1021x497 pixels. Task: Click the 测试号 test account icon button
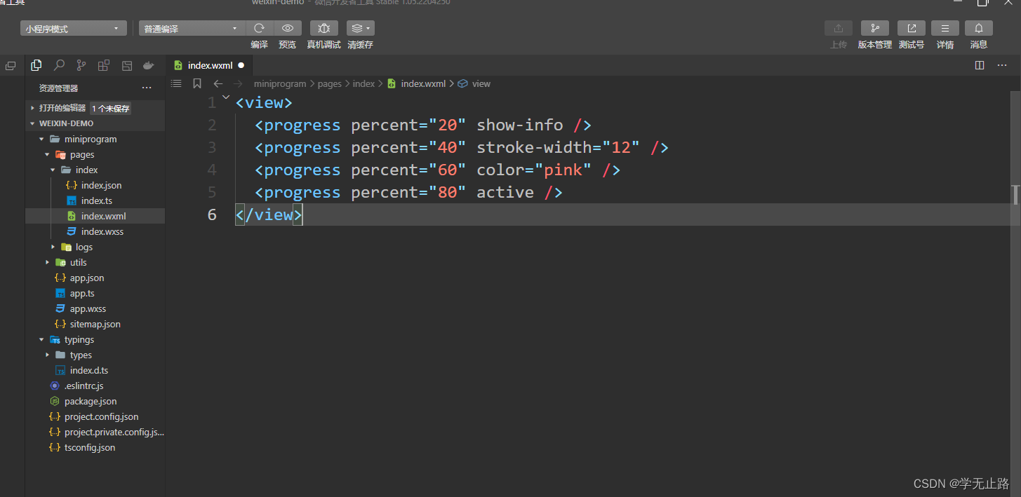(912, 28)
